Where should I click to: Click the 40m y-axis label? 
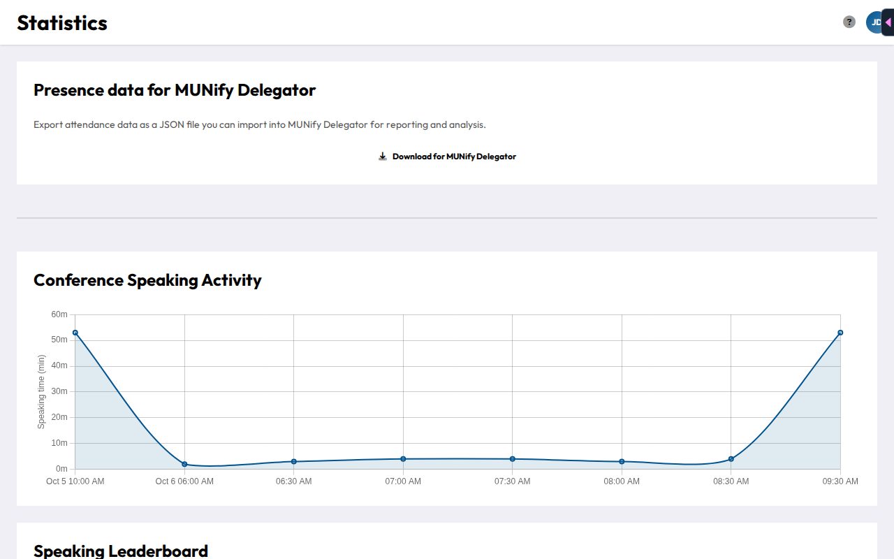coord(59,366)
